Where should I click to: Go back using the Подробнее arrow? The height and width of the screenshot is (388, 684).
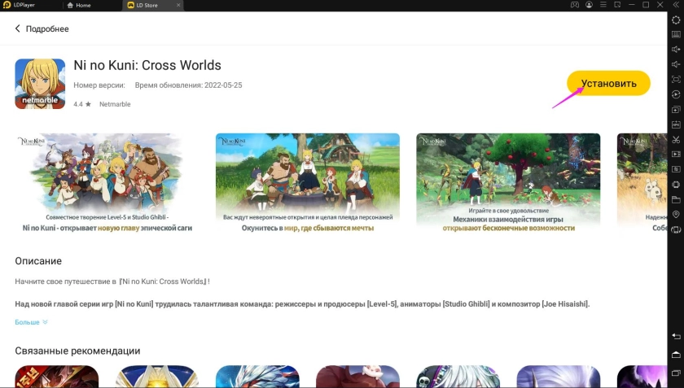[x=17, y=28]
